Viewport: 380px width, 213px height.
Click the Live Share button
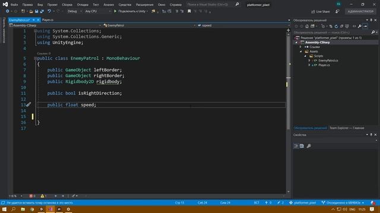point(321,12)
